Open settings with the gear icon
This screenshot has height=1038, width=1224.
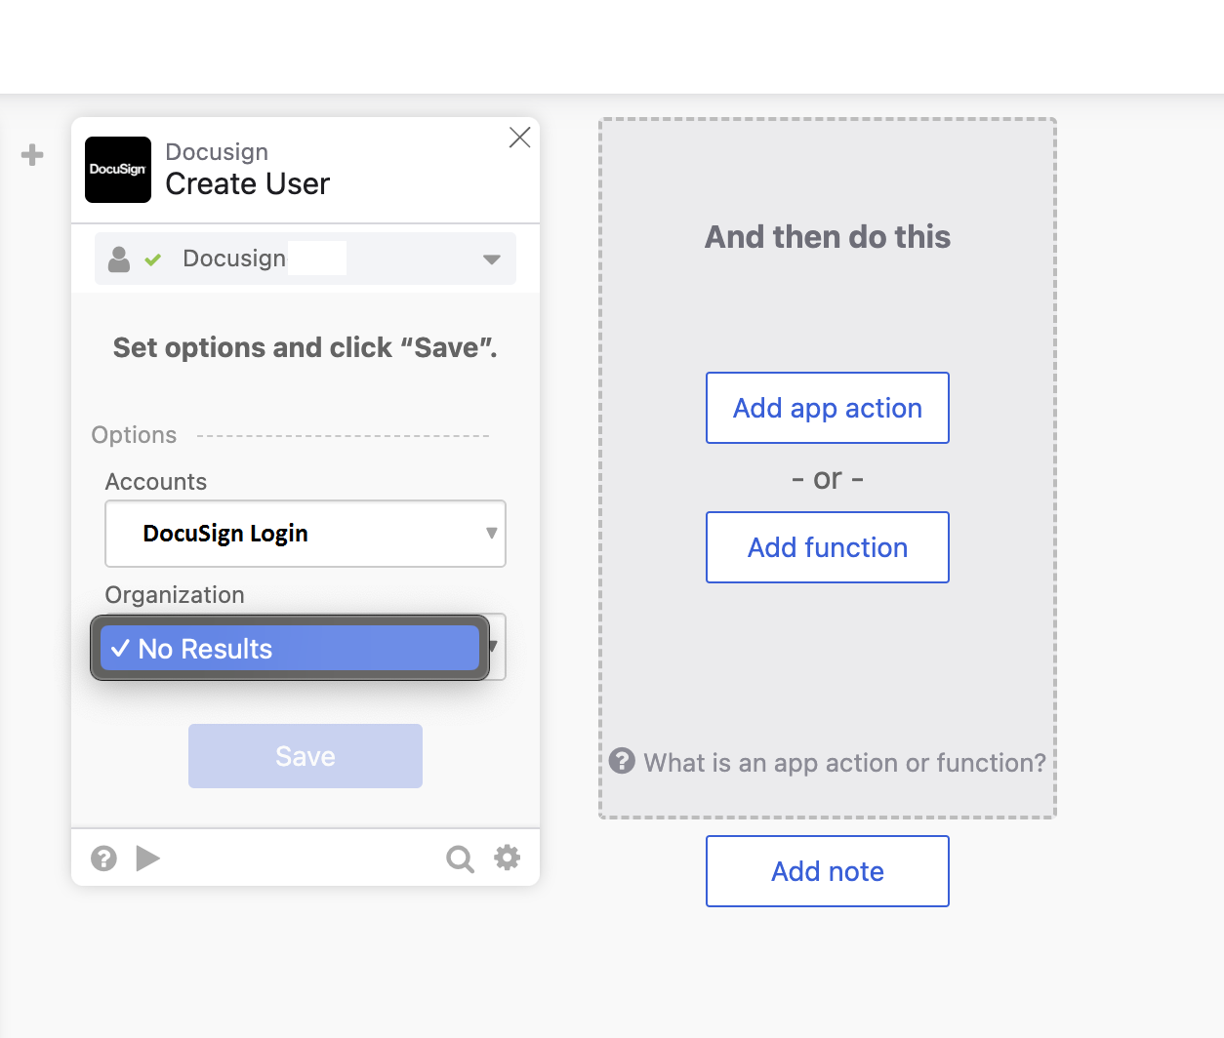[508, 858]
